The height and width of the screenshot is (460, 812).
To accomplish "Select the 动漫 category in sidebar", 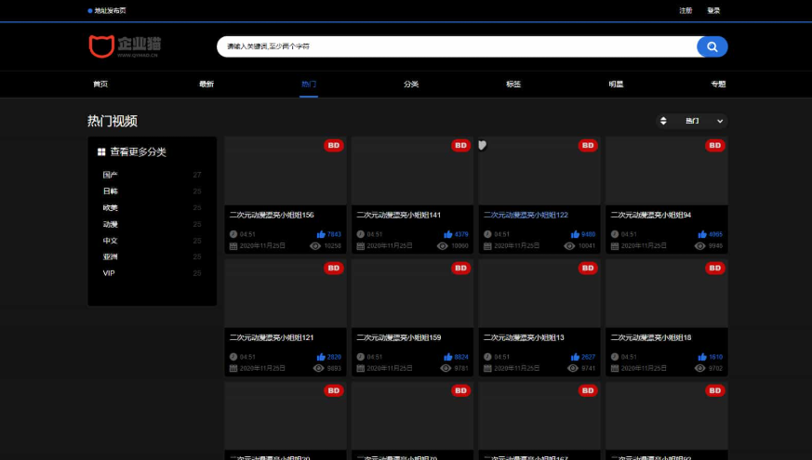I will click(110, 224).
